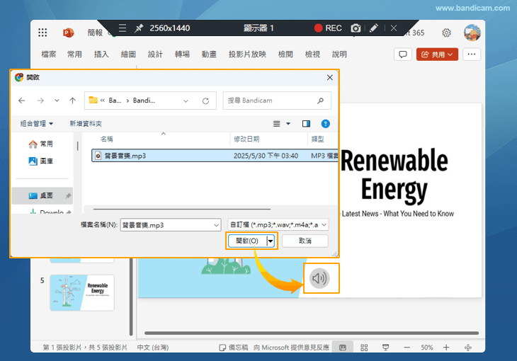Open the PowerPoint settings gear
This screenshot has width=517, height=361.
click(446, 33)
